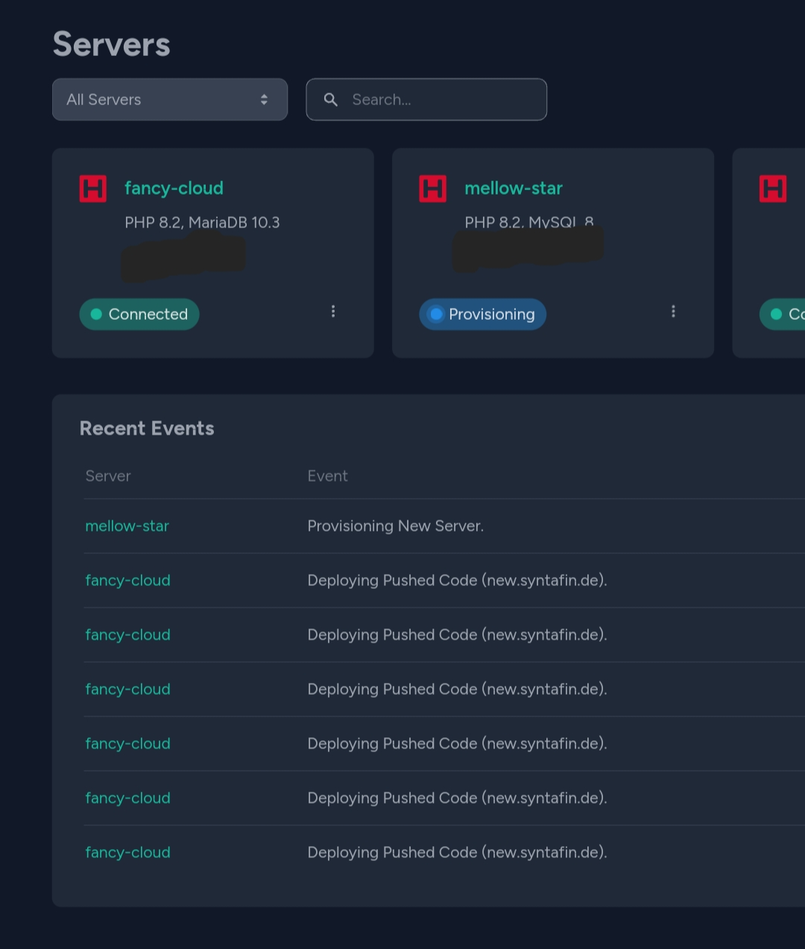Open mellow-star link in Recent Events table
The height and width of the screenshot is (949, 805).
(127, 526)
